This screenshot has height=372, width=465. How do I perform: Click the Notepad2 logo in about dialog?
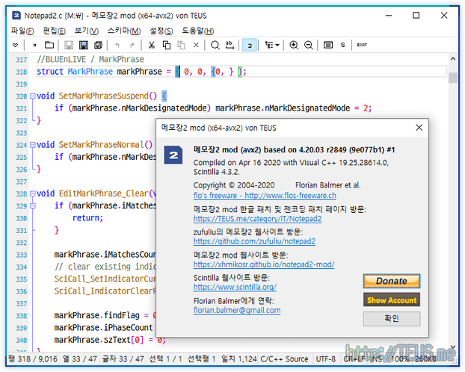tap(173, 155)
